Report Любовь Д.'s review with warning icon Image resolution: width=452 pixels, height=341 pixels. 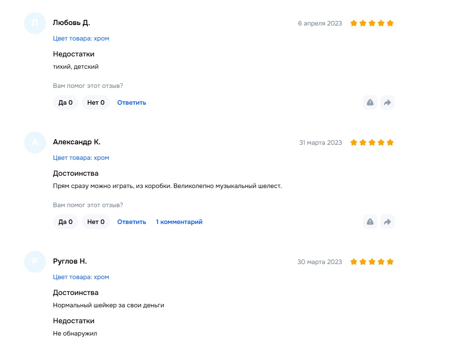[x=370, y=102]
